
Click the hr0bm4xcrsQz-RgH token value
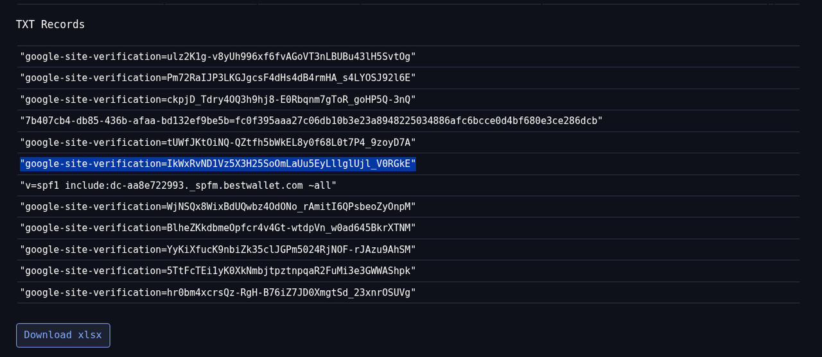(x=288, y=293)
